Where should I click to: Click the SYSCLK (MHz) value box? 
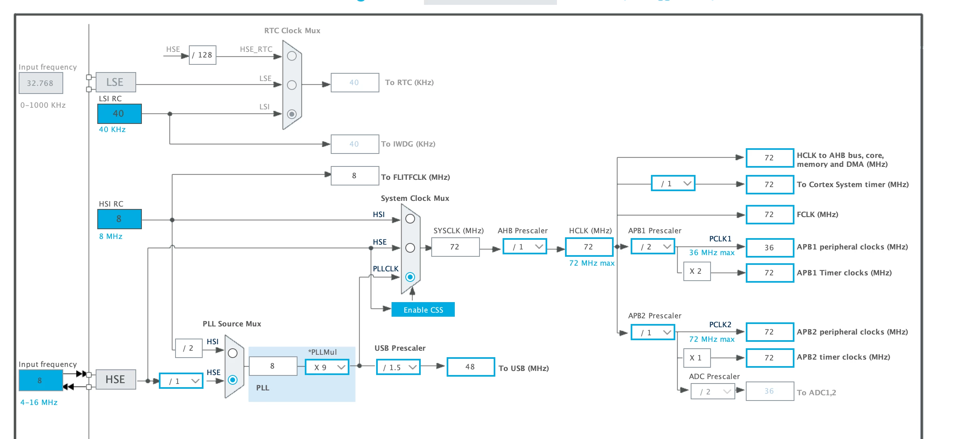(456, 247)
